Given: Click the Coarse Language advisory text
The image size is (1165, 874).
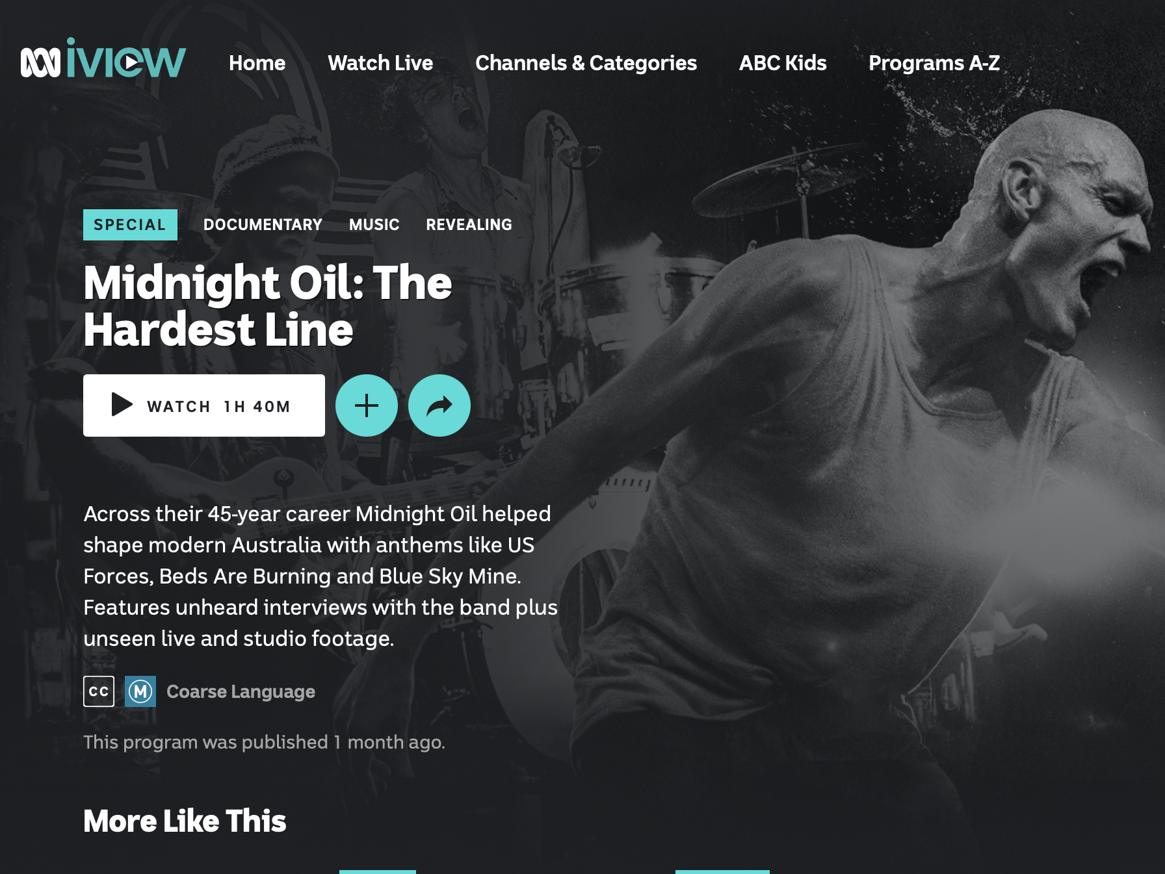Looking at the screenshot, I should [241, 691].
